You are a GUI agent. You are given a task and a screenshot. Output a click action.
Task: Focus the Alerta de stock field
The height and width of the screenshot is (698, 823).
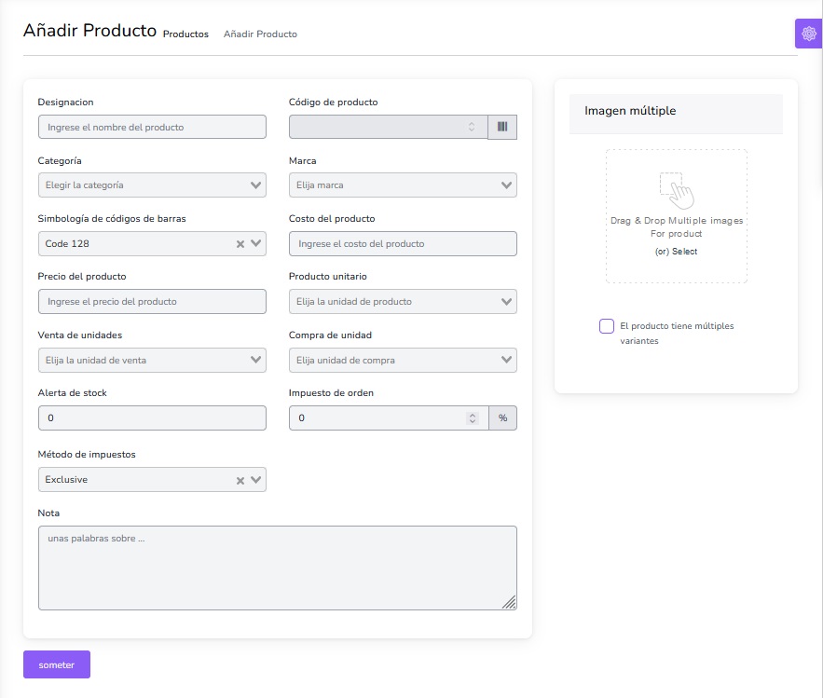click(x=152, y=417)
